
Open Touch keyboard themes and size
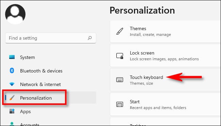tap(166, 80)
